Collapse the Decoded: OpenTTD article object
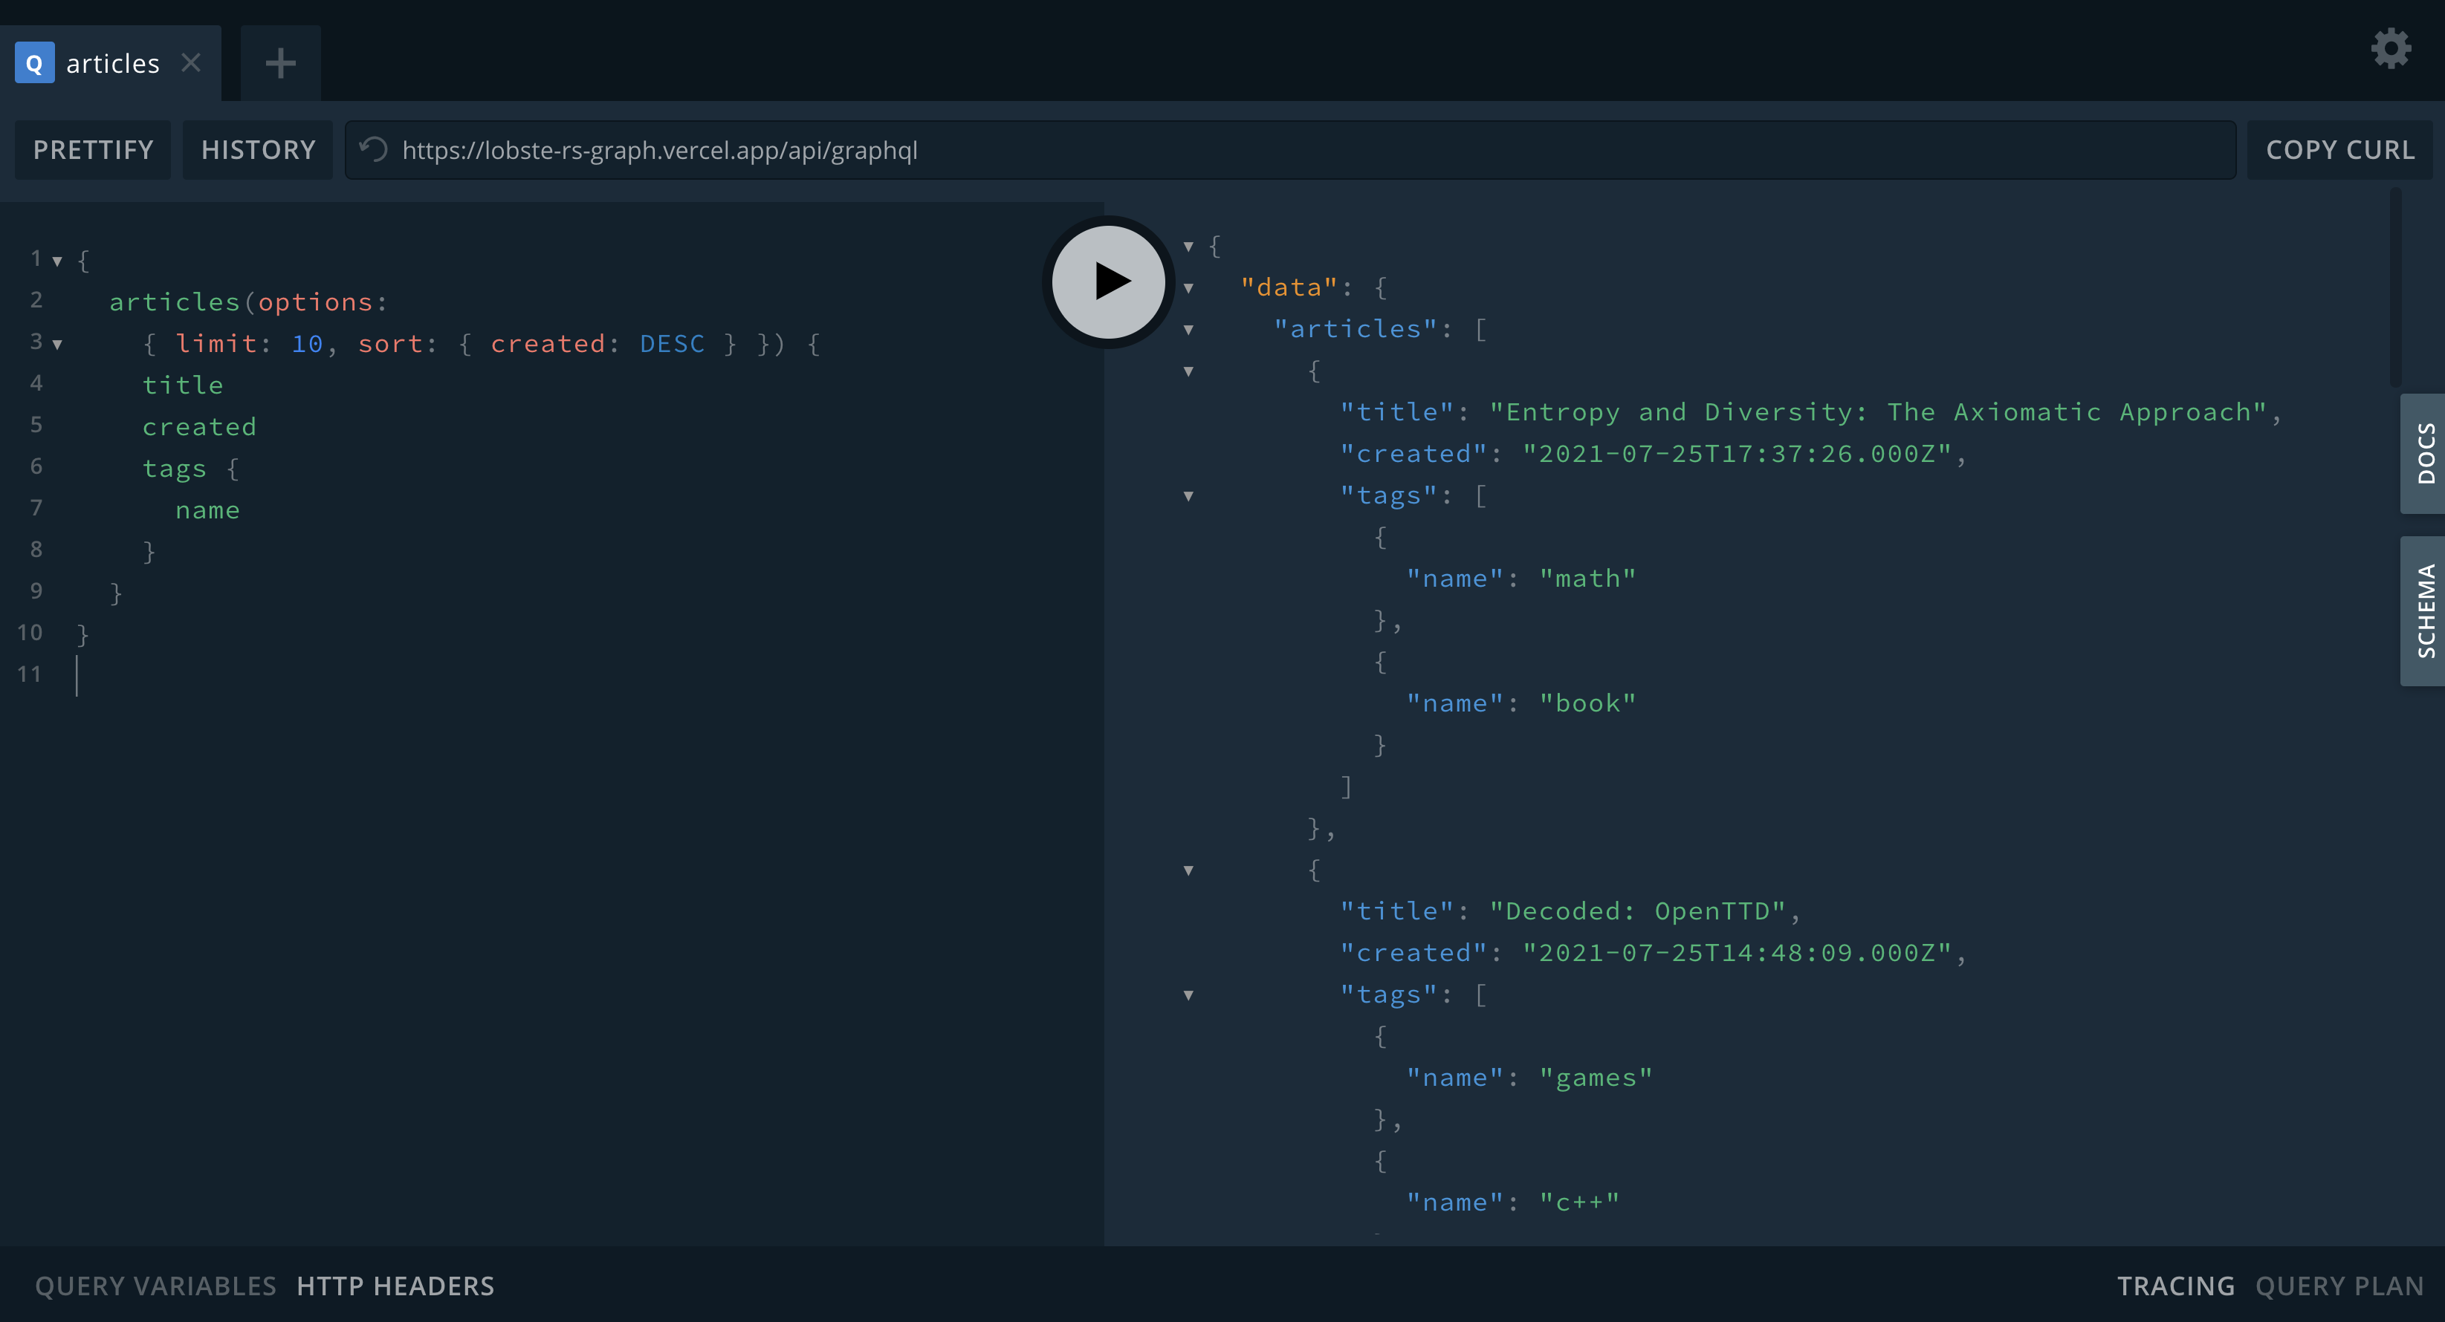The image size is (2445, 1322). point(1188,870)
